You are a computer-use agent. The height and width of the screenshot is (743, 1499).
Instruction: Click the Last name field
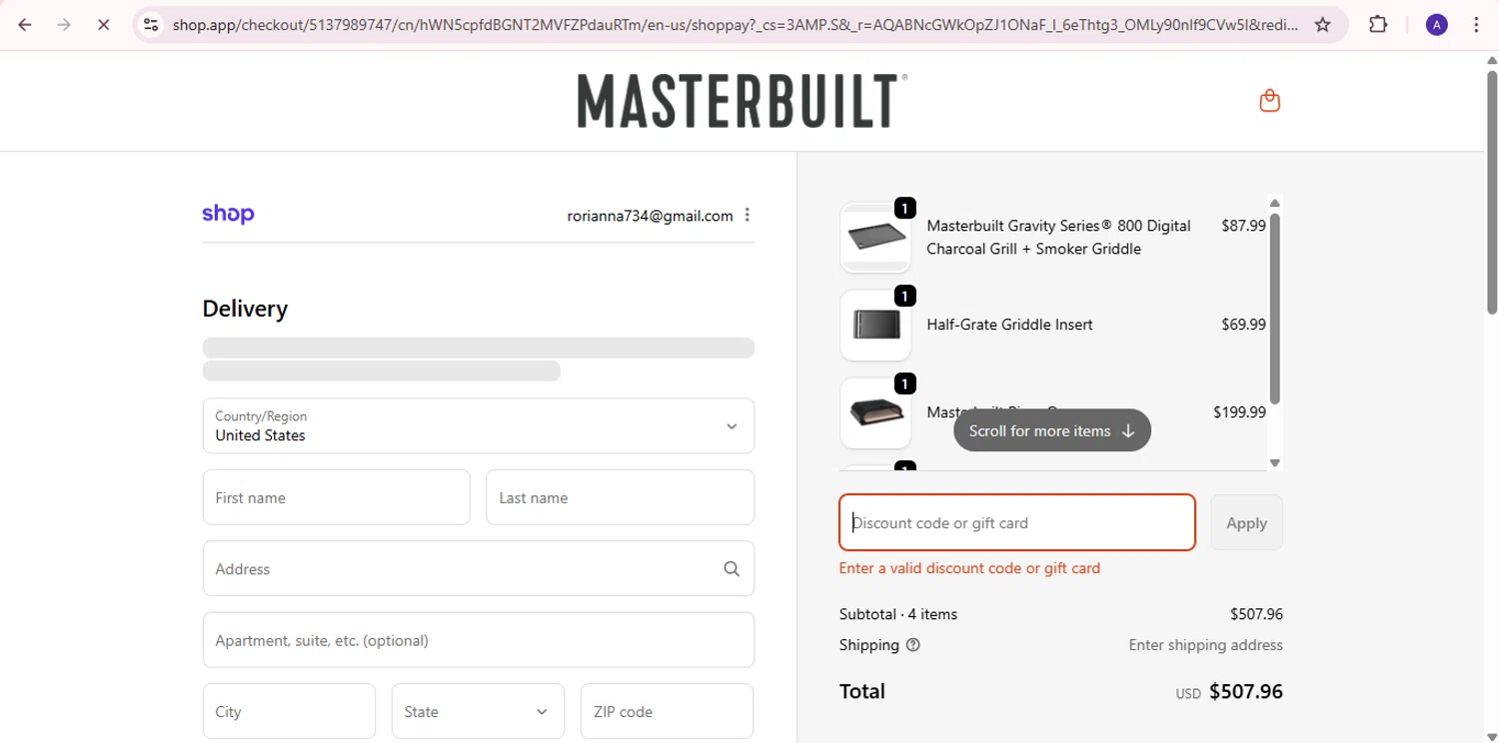(x=620, y=497)
